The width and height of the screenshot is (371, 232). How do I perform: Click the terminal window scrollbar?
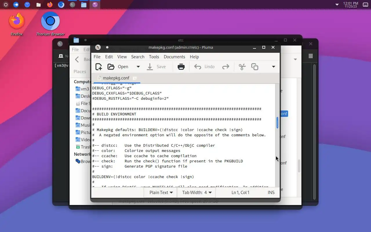(314, 132)
